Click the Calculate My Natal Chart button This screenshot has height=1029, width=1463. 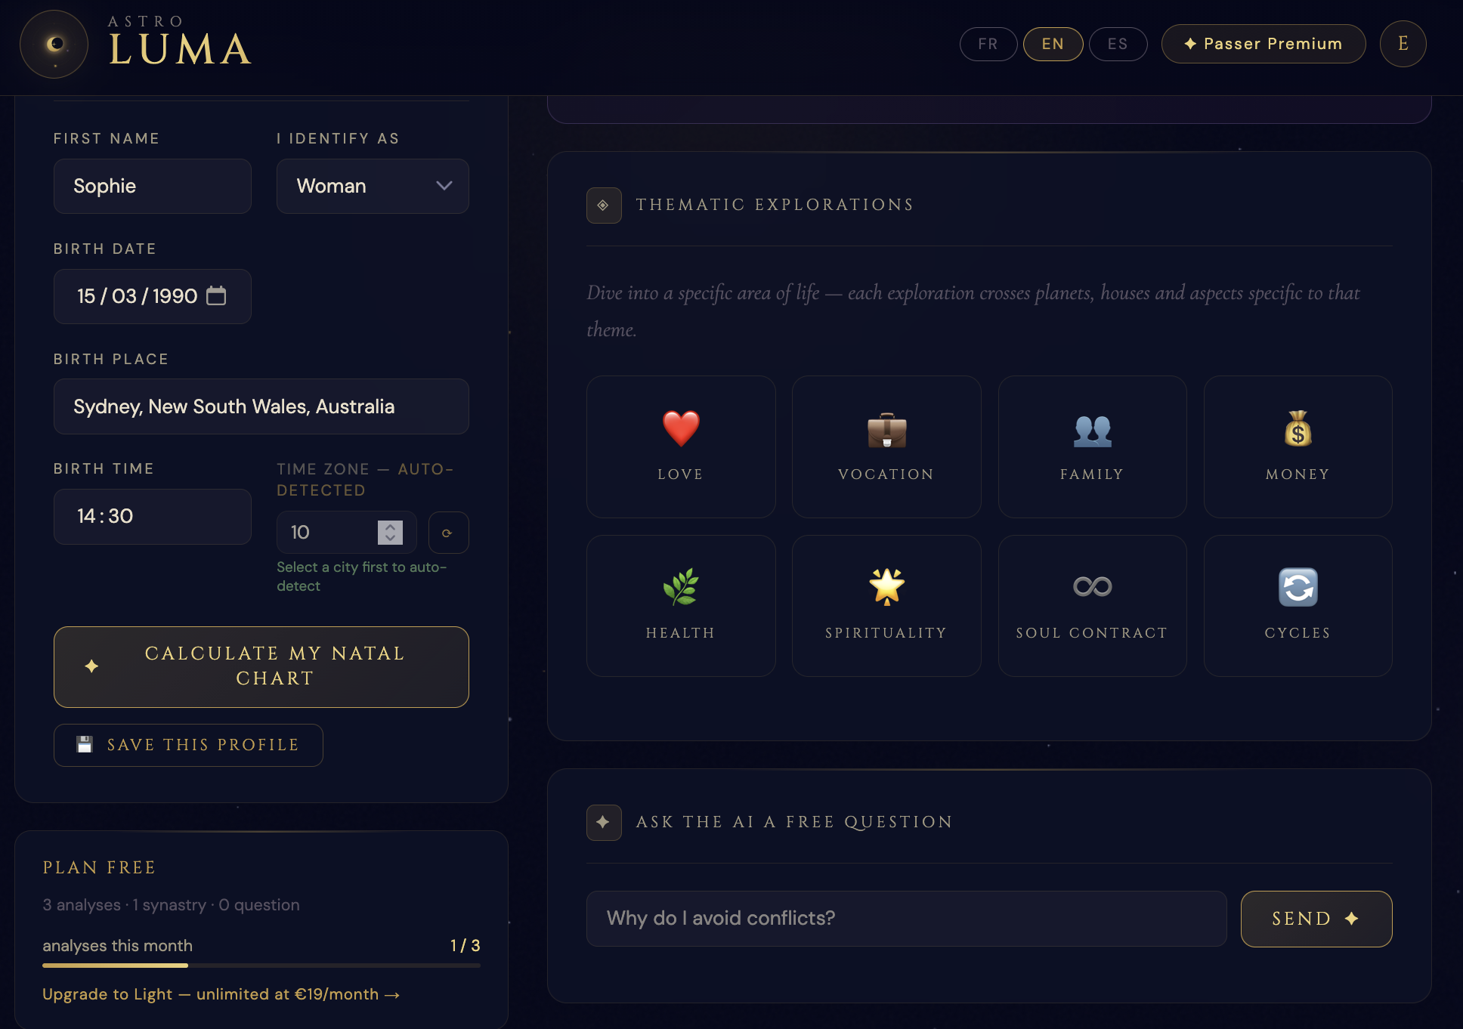coord(261,666)
